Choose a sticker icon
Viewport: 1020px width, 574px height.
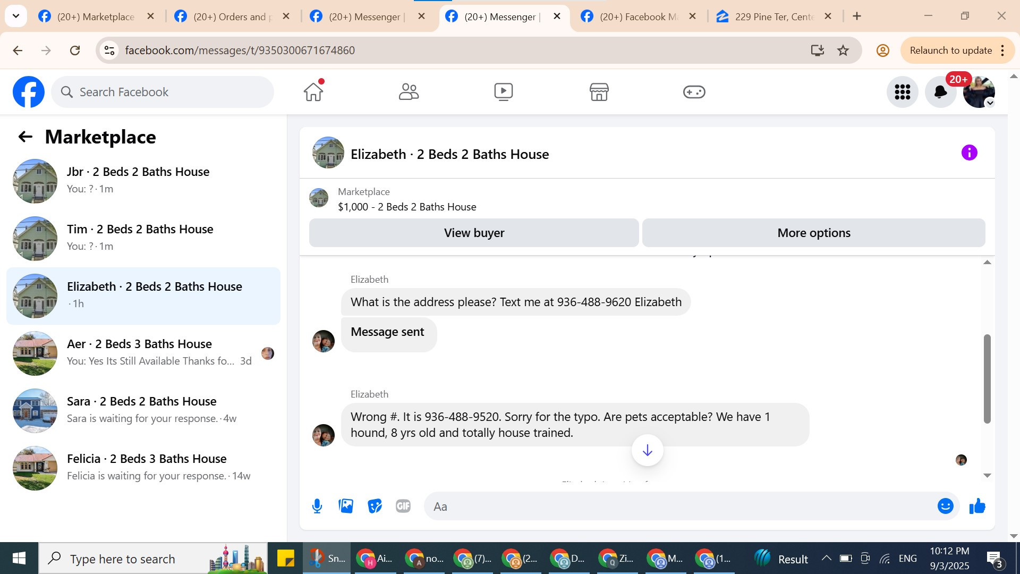click(x=375, y=507)
